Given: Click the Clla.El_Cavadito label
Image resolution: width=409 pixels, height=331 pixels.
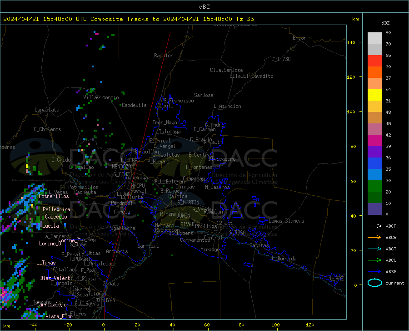Looking at the screenshot, I should [251, 76].
